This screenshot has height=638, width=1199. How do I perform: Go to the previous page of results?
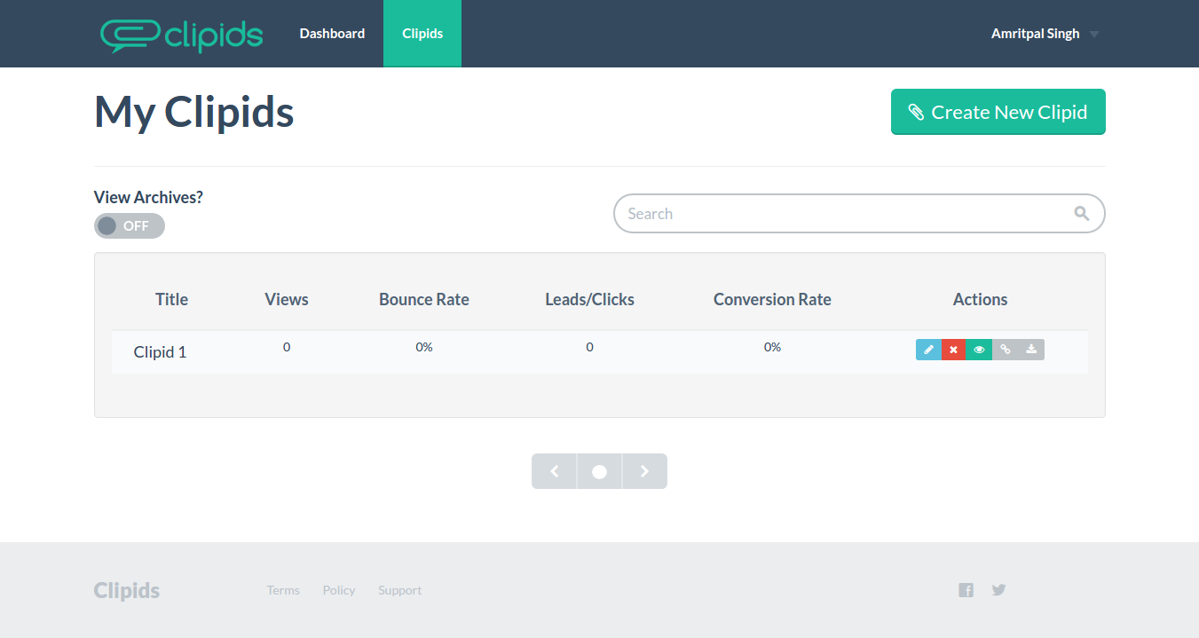tap(555, 471)
